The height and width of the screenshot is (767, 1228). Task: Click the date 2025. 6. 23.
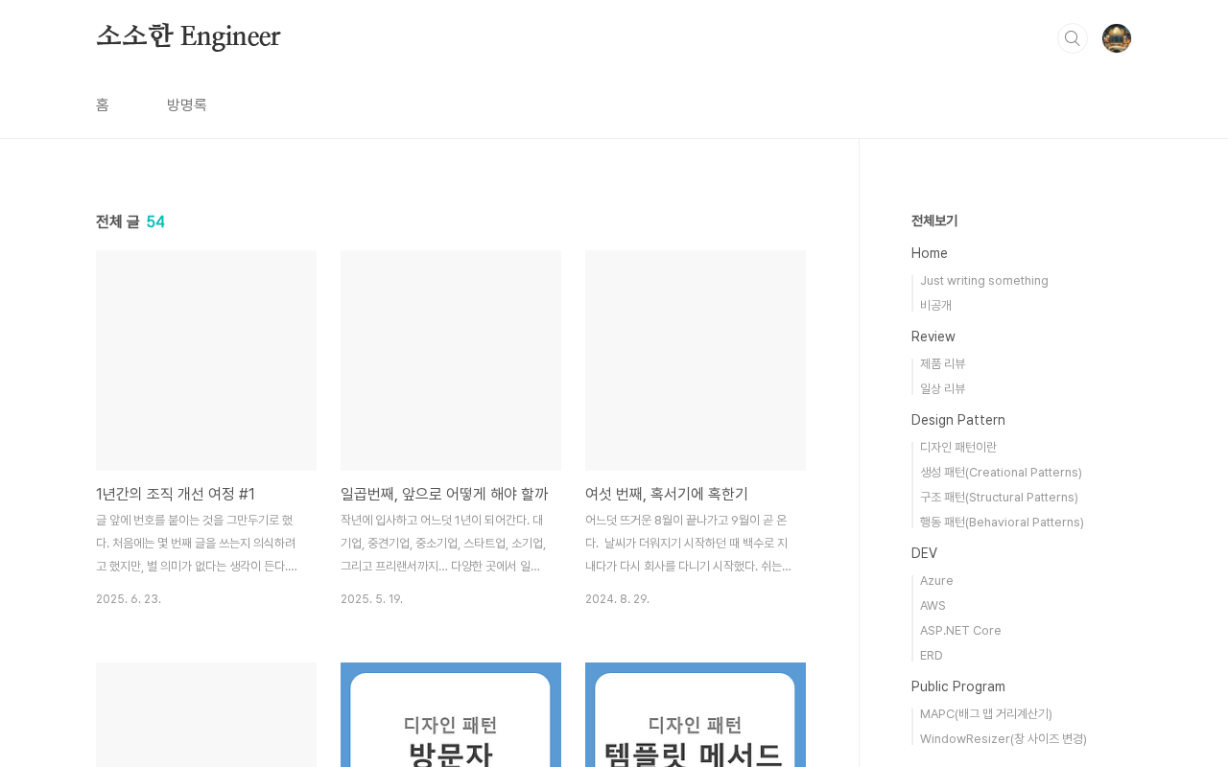coord(129,599)
